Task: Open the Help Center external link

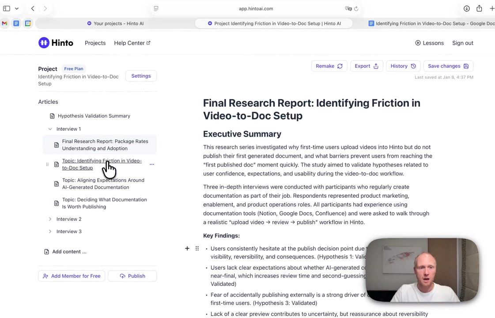Action: coord(132,43)
